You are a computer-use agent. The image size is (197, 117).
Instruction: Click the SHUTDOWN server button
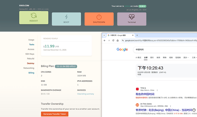pyautogui.click(x=99, y=19)
